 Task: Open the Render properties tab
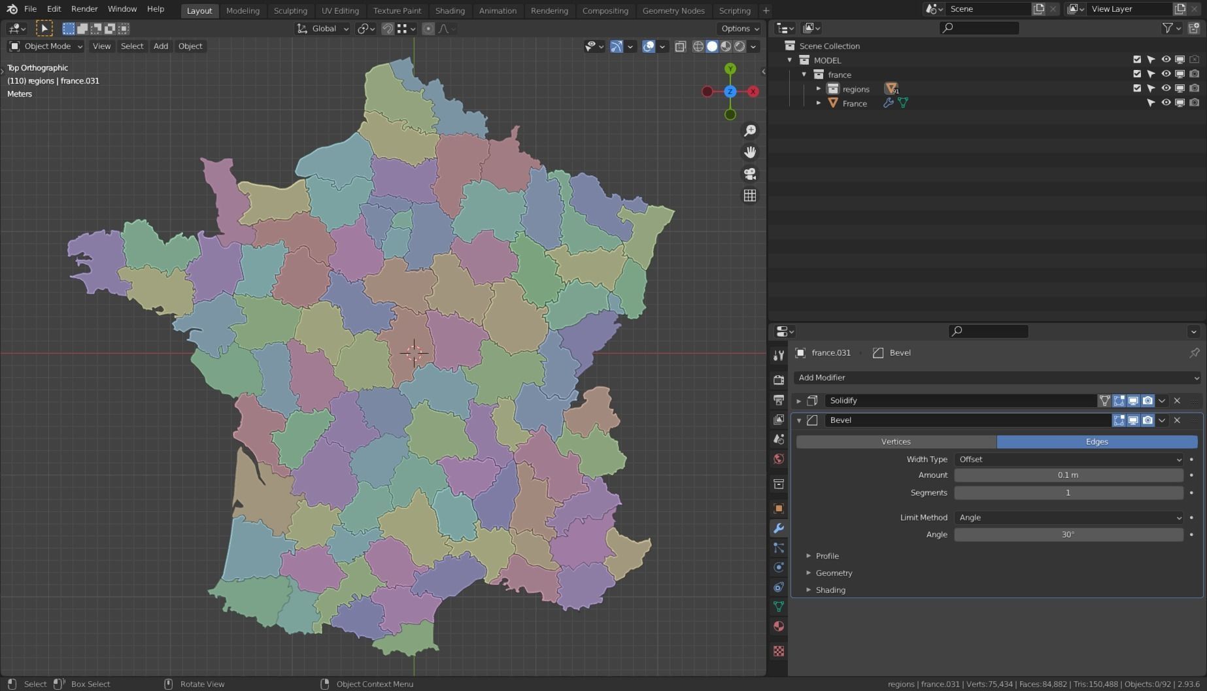(x=778, y=380)
